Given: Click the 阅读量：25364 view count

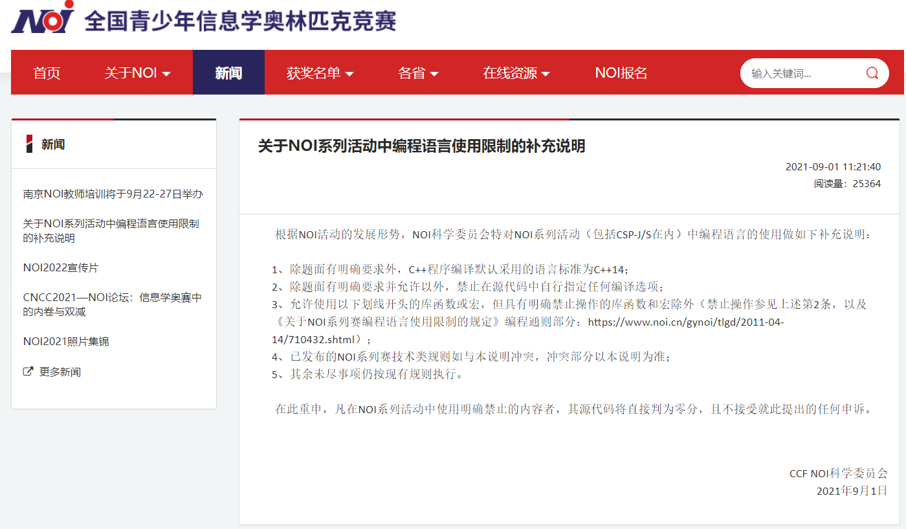Looking at the screenshot, I should [x=847, y=183].
